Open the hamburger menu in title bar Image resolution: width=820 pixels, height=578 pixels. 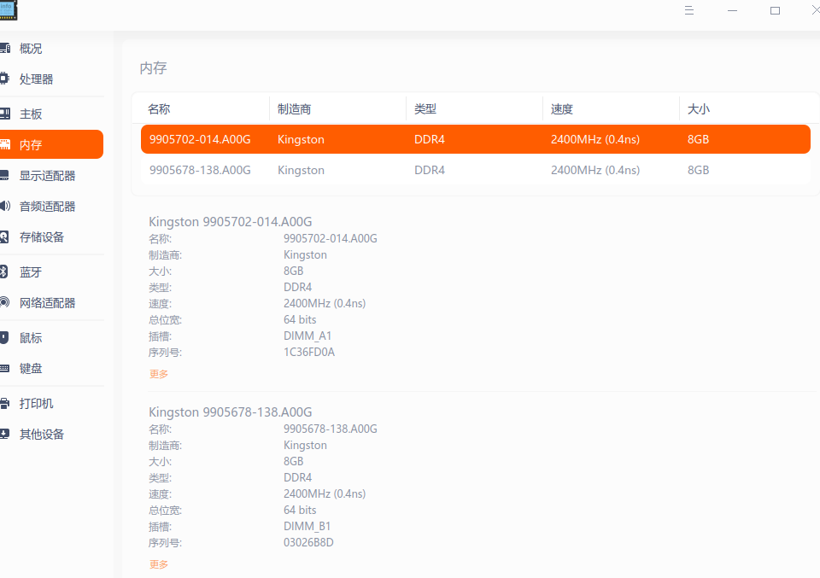pyautogui.click(x=688, y=10)
